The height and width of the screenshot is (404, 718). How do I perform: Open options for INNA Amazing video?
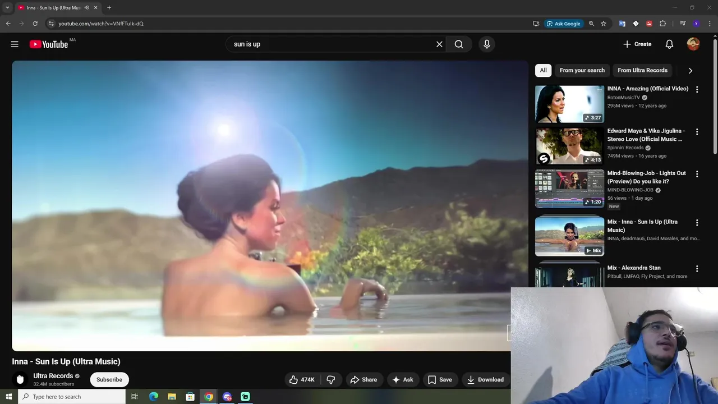pos(697,89)
